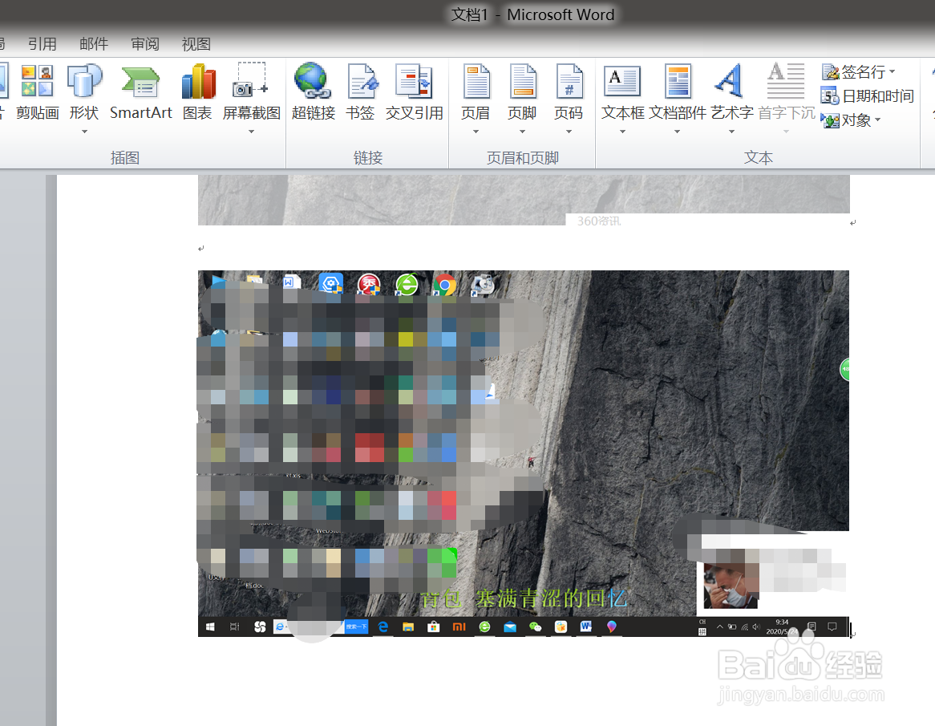Click the 签名行 signature line icon
Image resolution: width=935 pixels, height=726 pixels.
(x=830, y=72)
